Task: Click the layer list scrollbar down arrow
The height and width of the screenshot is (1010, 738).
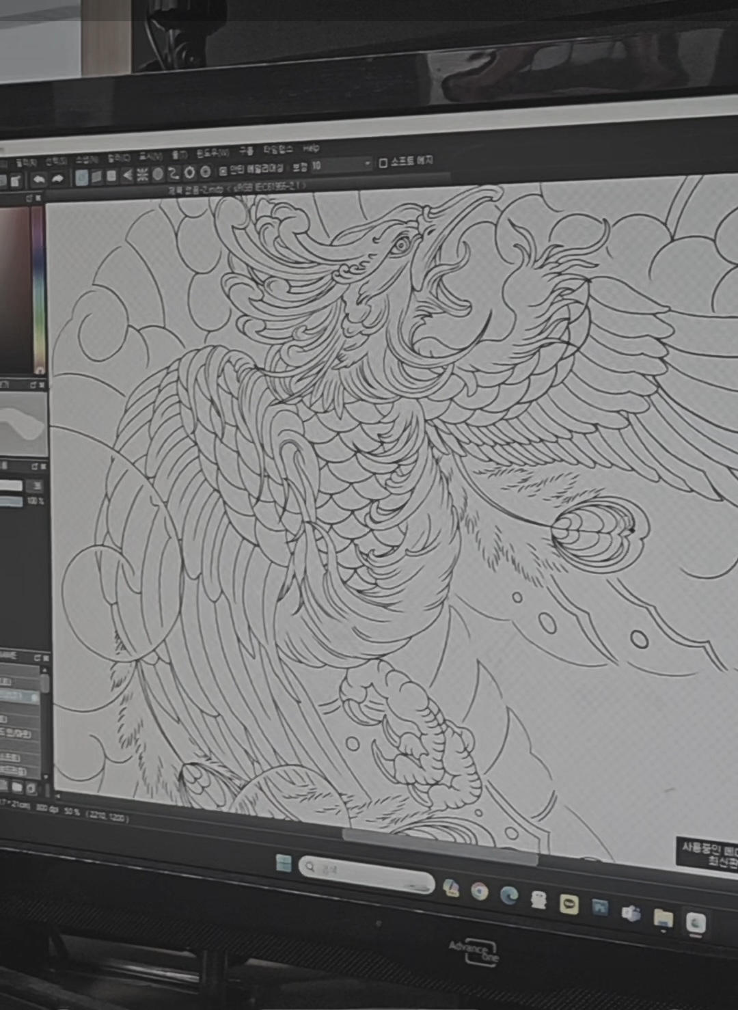Action: [46, 777]
